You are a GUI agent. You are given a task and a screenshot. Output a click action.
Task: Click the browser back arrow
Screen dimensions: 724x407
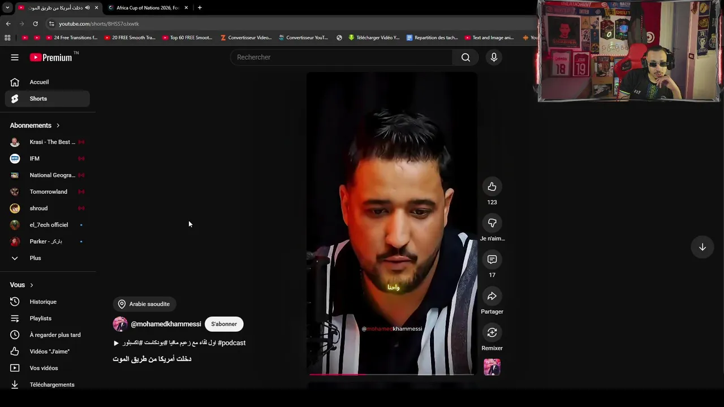click(x=8, y=24)
